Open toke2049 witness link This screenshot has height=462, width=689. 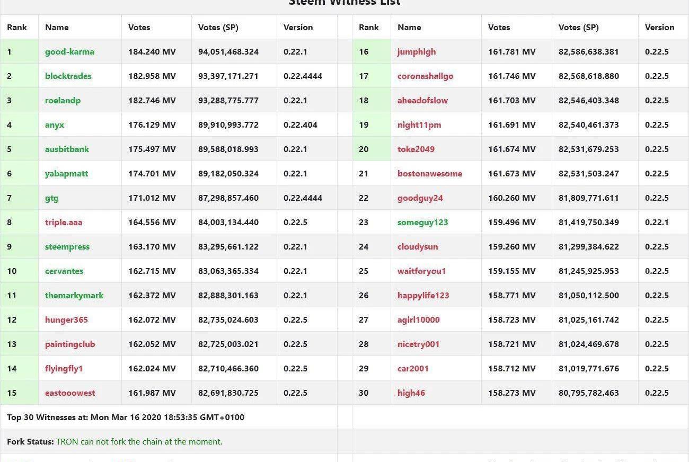(x=416, y=149)
